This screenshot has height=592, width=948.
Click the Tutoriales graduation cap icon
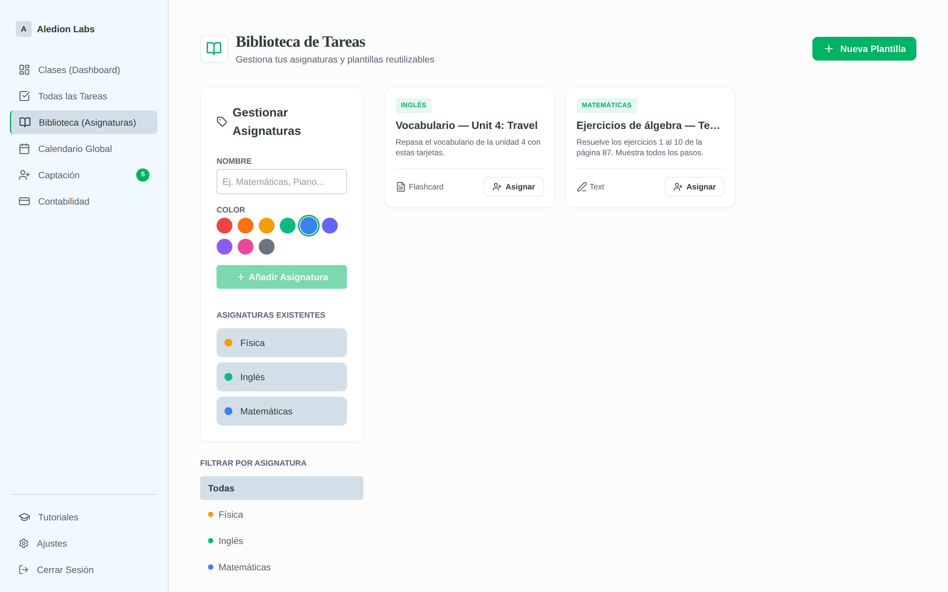[24, 517]
